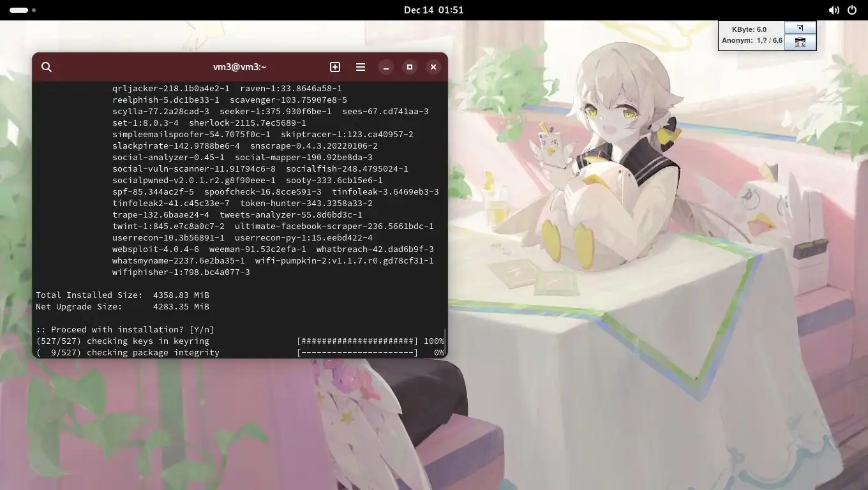Image resolution: width=868 pixels, height=490 pixels.
Task: Click package tinfoleak2-41.c45c33e-7
Action: (x=171, y=204)
